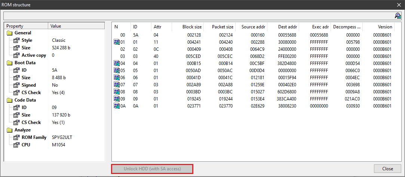The height and width of the screenshot is (177, 405).
Task: Click the search icon at top right
Action: click(398, 16)
